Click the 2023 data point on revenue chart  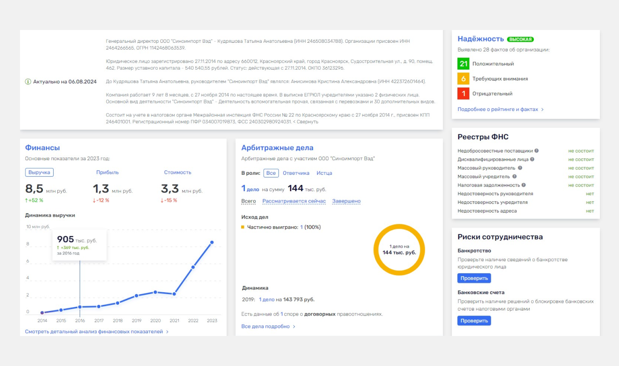click(212, 242)
